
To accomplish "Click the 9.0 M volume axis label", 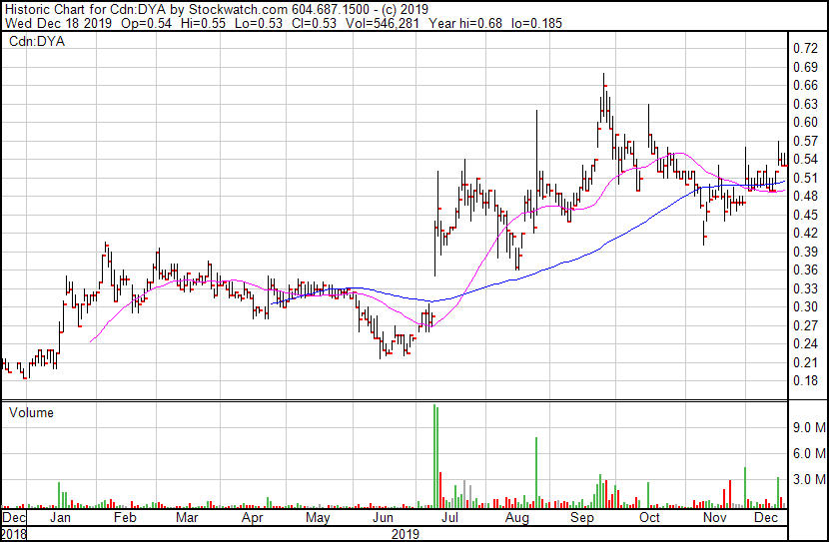I will pyautogui.click(x=809, y=427).
